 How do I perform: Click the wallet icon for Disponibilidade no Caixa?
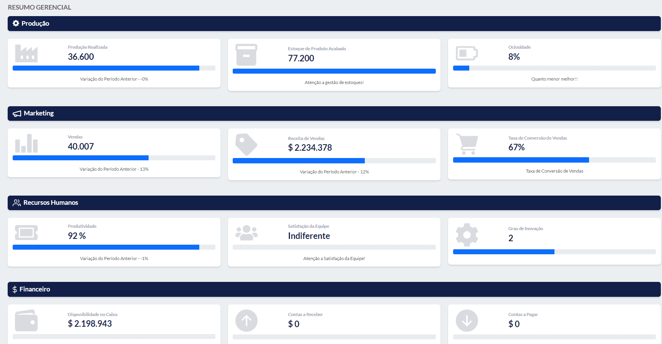[x=26, y=321]
